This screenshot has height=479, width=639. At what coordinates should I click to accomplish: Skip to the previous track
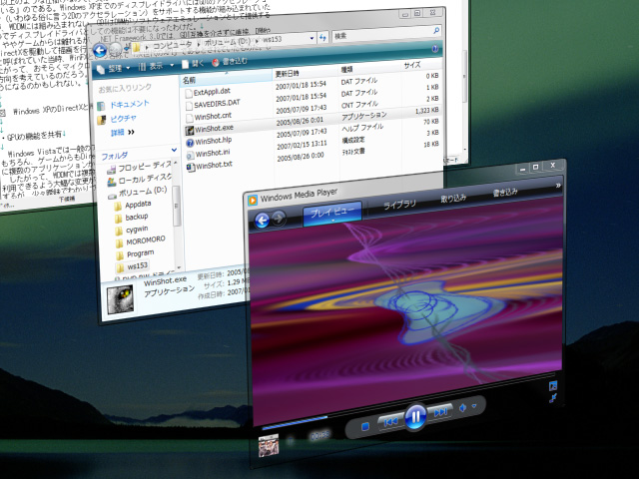(x=389, y=421)
